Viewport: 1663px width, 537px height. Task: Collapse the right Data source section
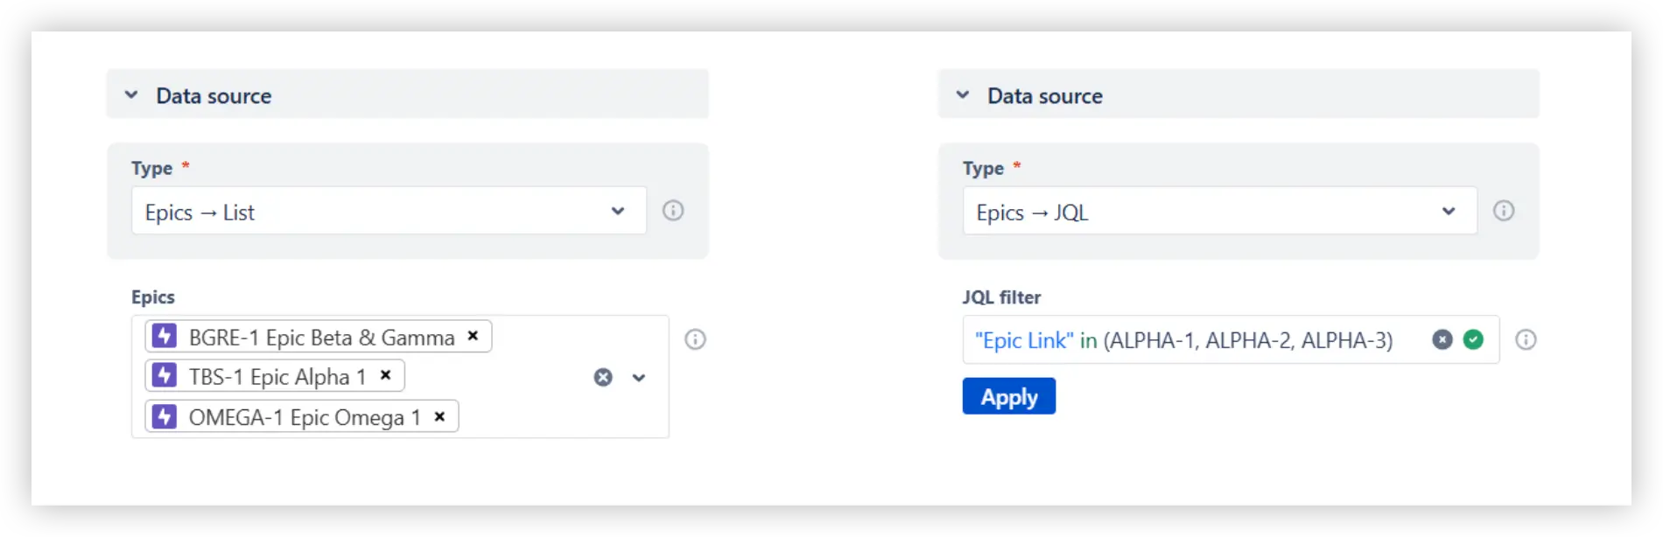coord(962,95)
